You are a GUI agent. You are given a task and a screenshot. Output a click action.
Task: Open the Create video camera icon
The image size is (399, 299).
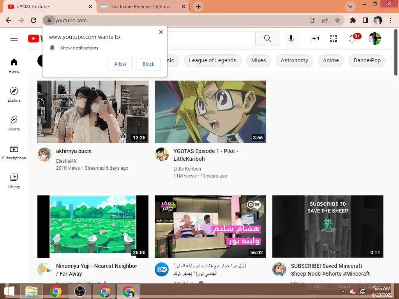(314, 39)
